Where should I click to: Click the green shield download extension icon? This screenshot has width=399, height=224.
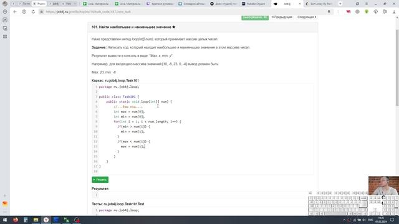point(367,12)
